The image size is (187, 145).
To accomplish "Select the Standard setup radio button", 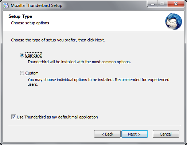I will point(22,55).
